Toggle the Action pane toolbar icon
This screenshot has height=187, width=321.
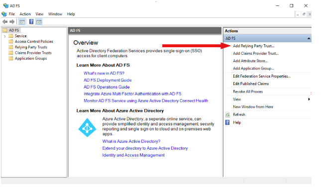pyautogui.click(x=39, y=22)
